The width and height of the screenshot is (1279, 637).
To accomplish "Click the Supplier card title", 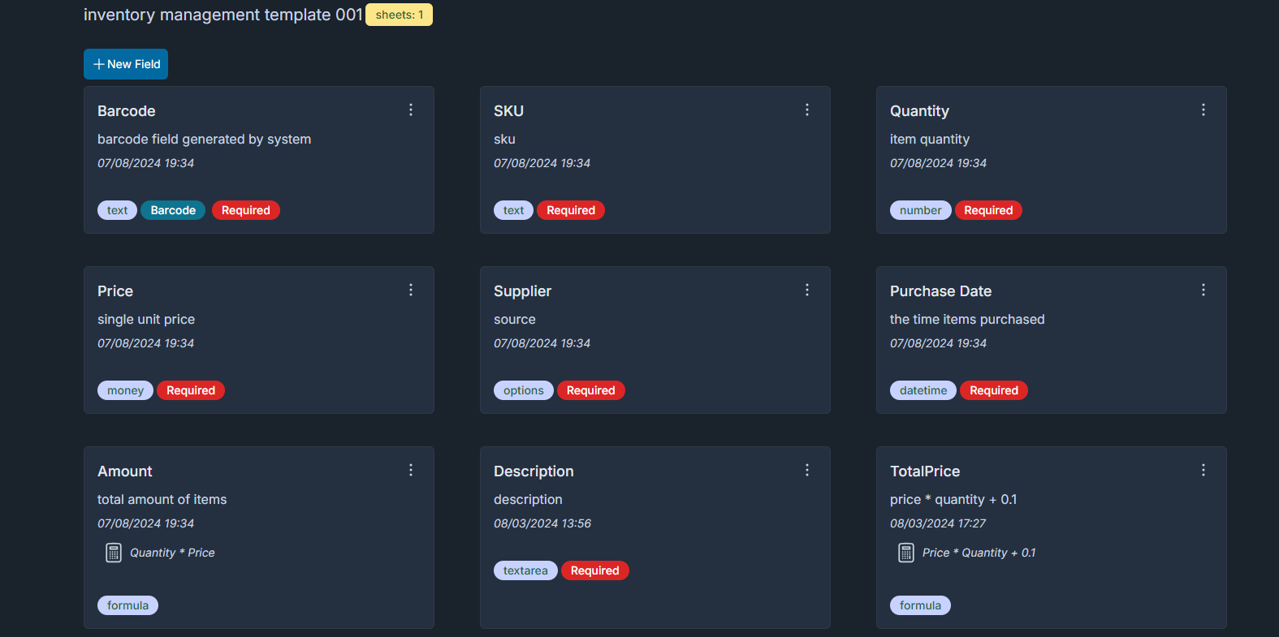I will [x=522, y=291].
